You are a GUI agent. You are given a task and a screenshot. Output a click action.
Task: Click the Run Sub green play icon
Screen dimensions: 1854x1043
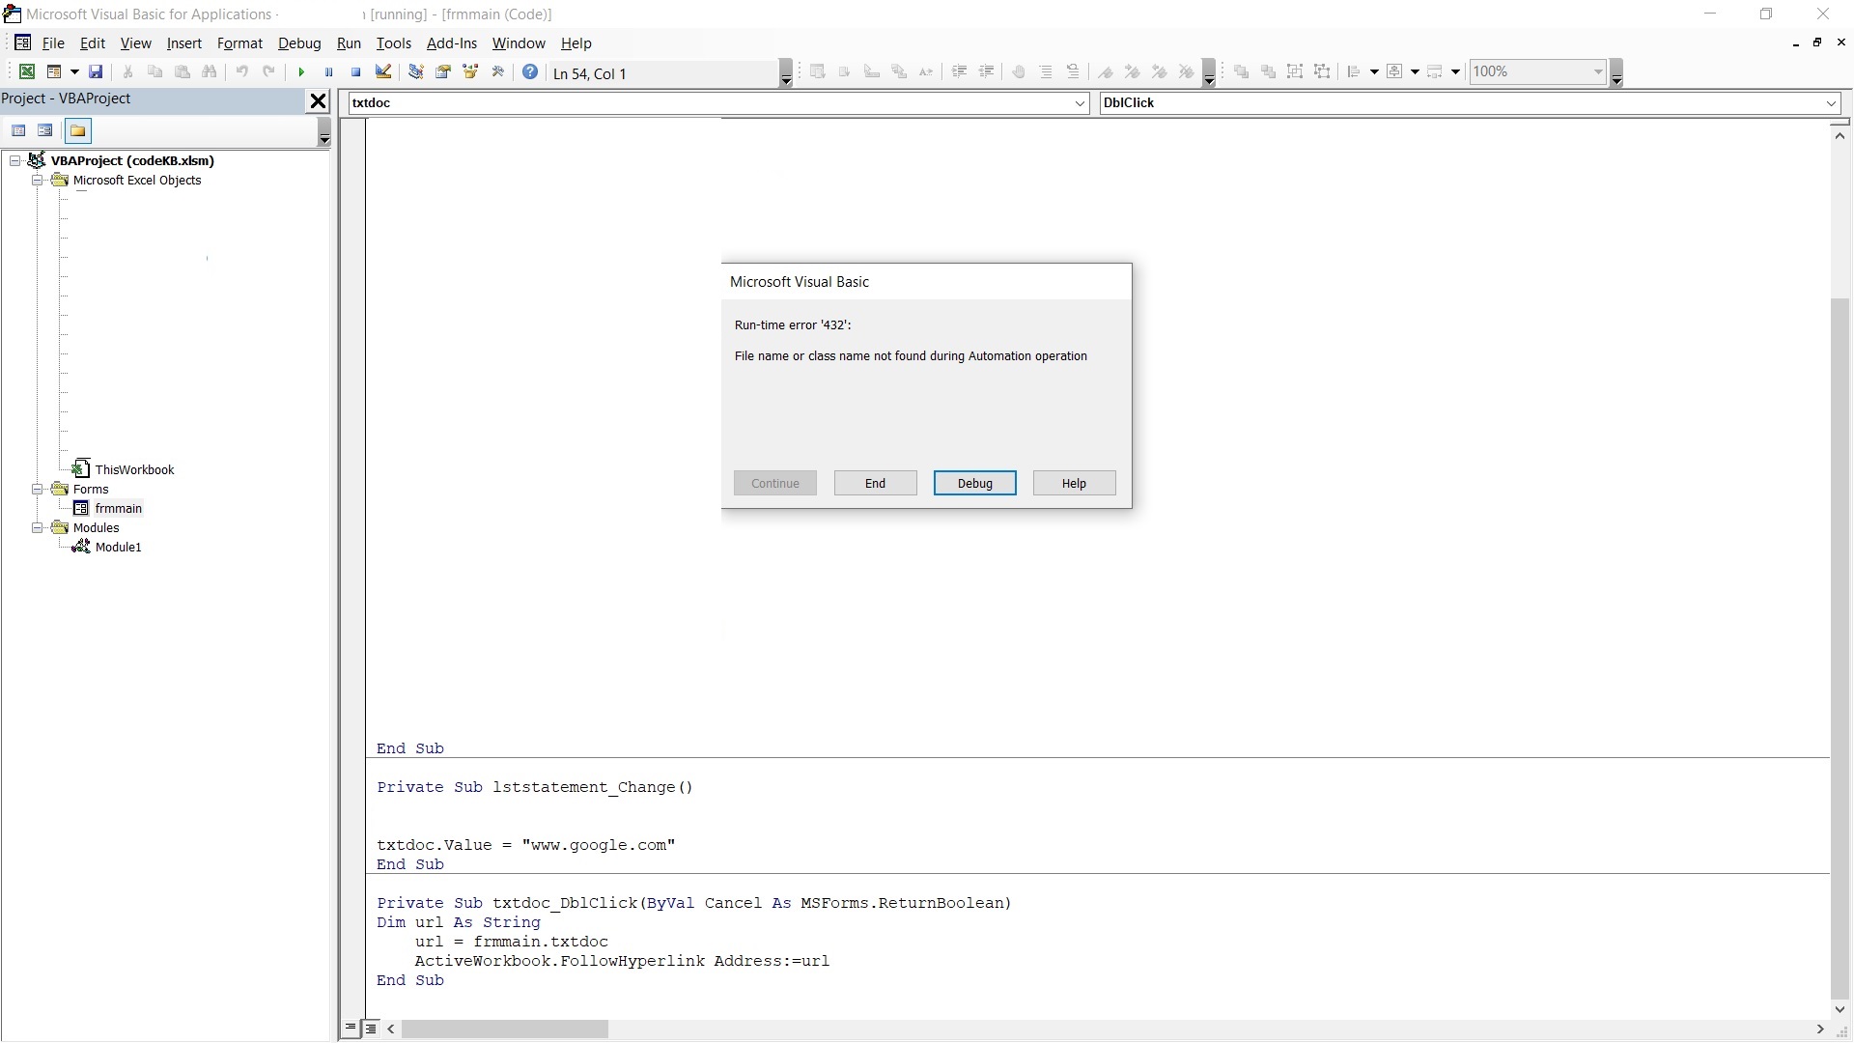(301, 71)
